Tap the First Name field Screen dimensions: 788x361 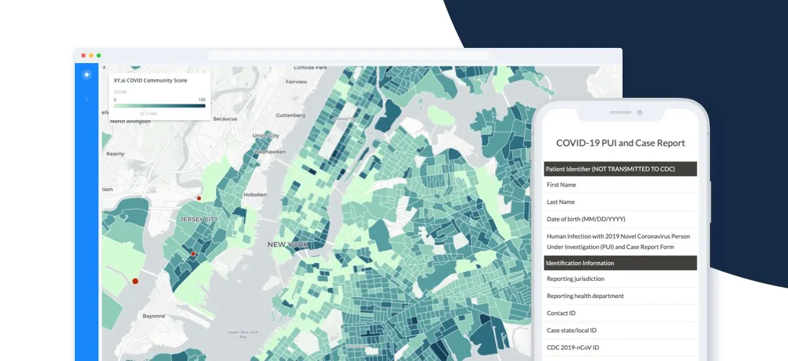[x=620, y=185]
